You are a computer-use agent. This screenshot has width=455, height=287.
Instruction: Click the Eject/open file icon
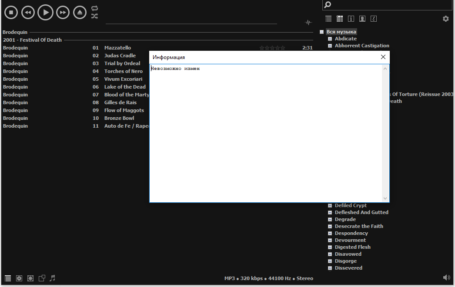point(80,13)
